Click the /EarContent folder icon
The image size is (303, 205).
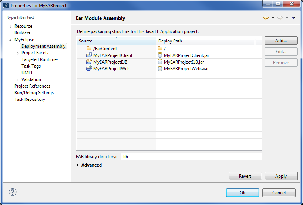[x=89, y=49]
